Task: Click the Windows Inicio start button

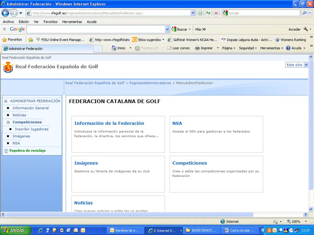Action: pyautogui.click(x=14, y=231)
